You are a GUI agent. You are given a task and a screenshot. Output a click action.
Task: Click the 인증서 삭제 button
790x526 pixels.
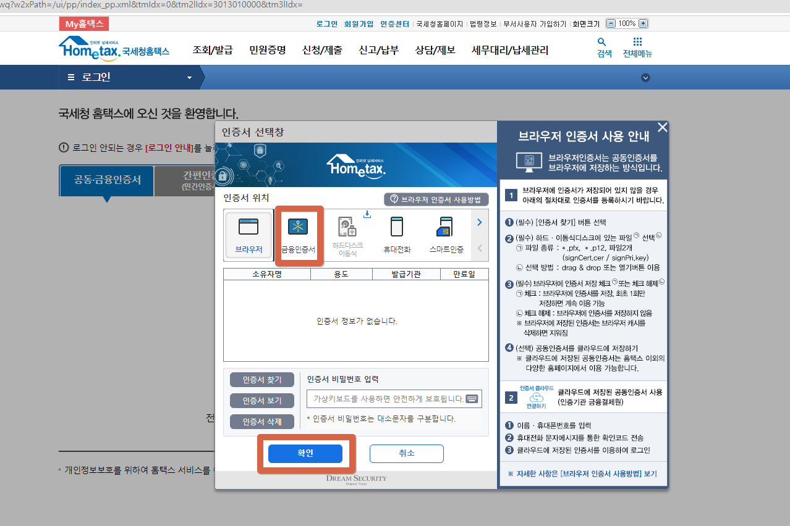[x=262, y=422]
